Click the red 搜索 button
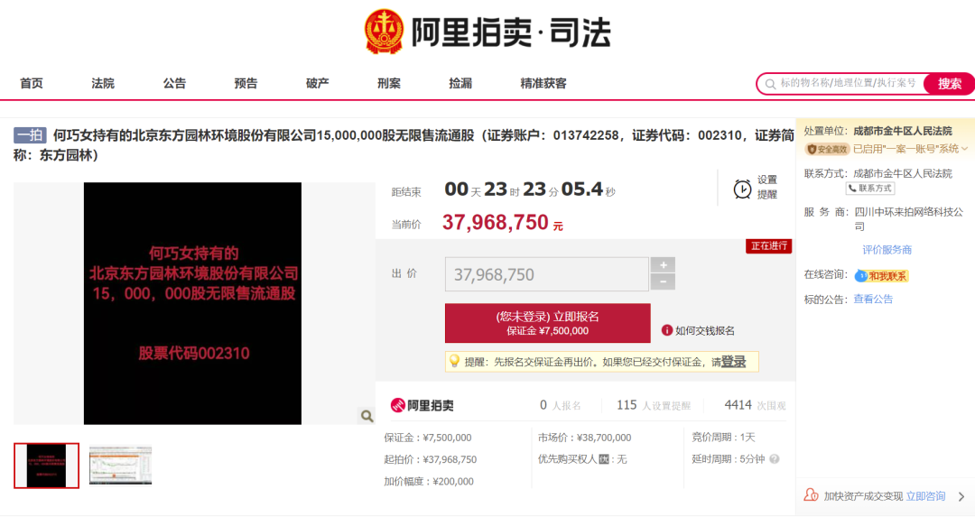 coord(949,84)
